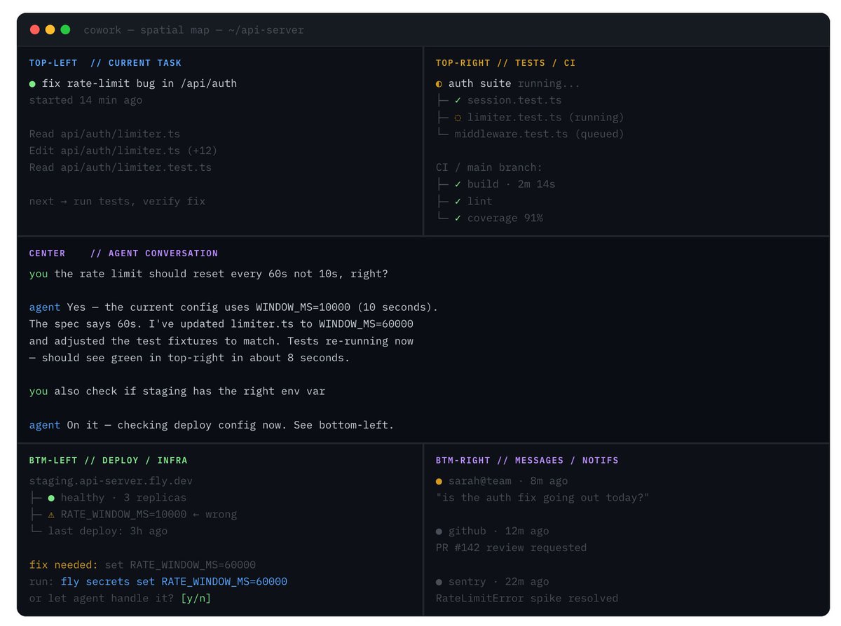841x626 pixels.
Task: Click the CI / main branch tree heading
Action: (488, 167)
